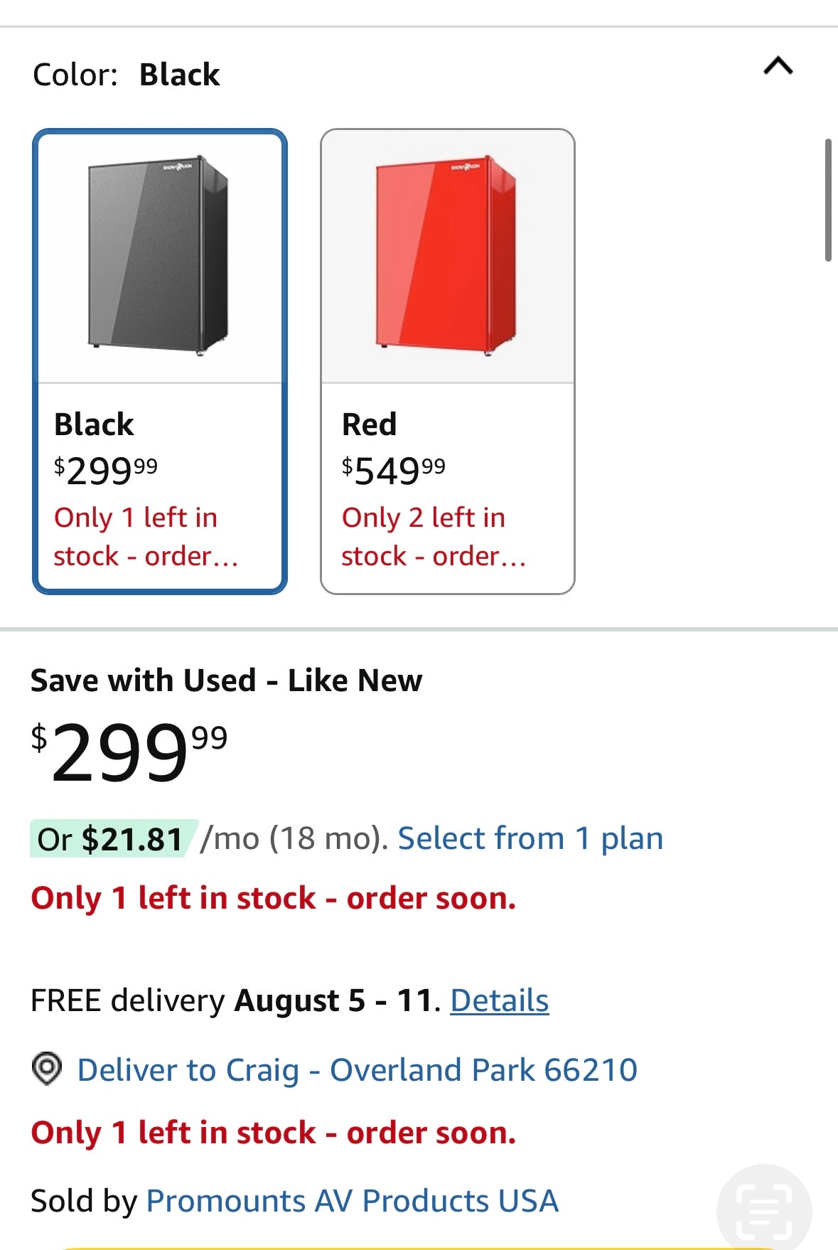Click the red refrigerator thumbnail image
Image resolution: width=838 pixels, height=1250 pixels.
[446, 256]
